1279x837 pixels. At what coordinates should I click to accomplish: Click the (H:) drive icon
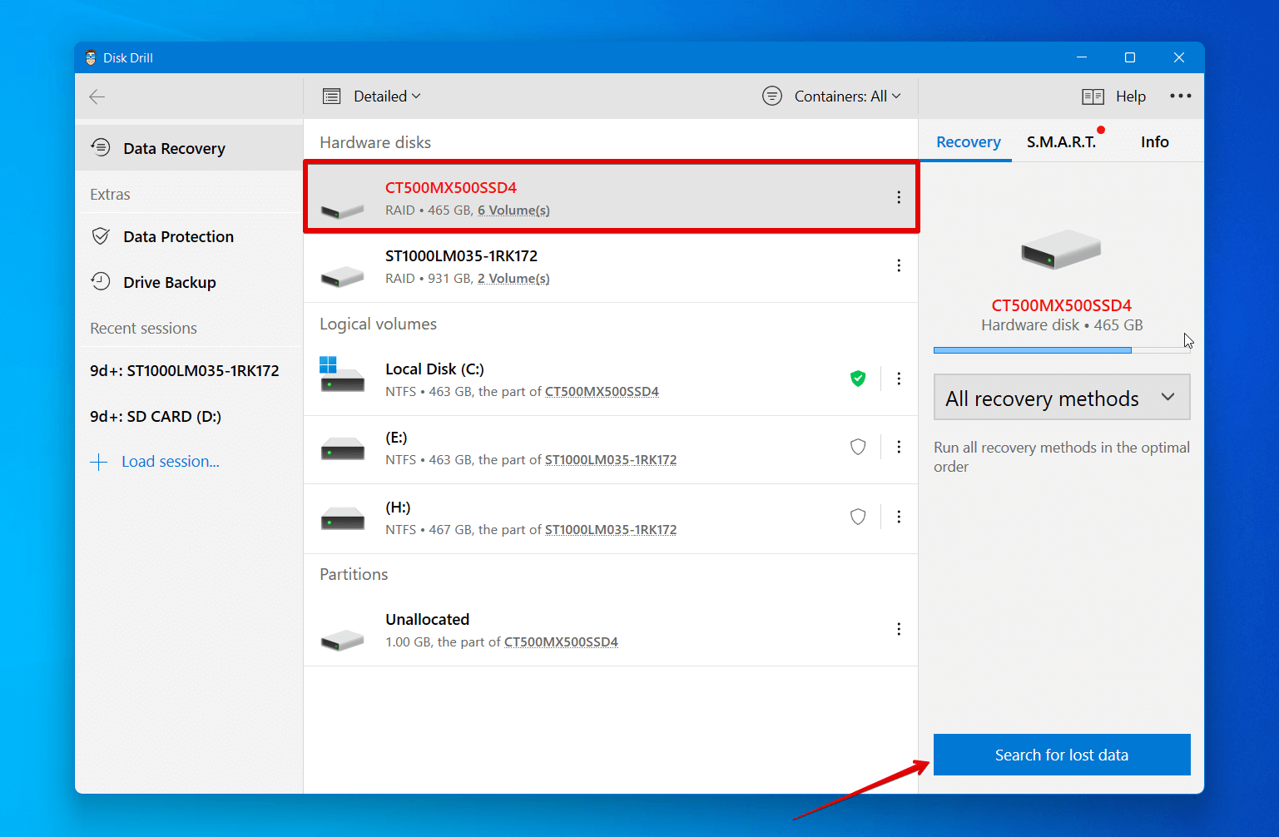click(343, 519)
